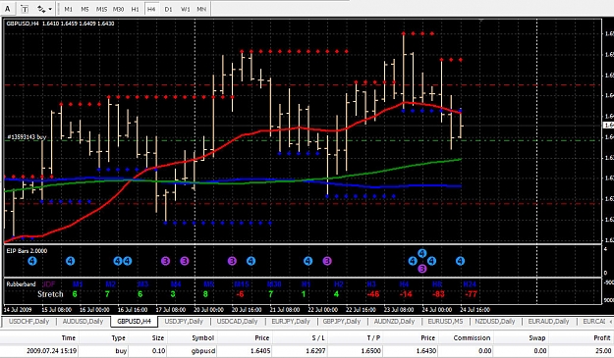Open the EURUSD,M5 chart tab
Viewport: 614px width, 358px height.
coord(445,322)
